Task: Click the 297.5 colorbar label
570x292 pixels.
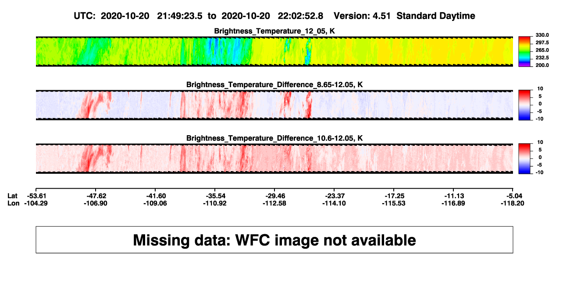Action: (541, 43)
